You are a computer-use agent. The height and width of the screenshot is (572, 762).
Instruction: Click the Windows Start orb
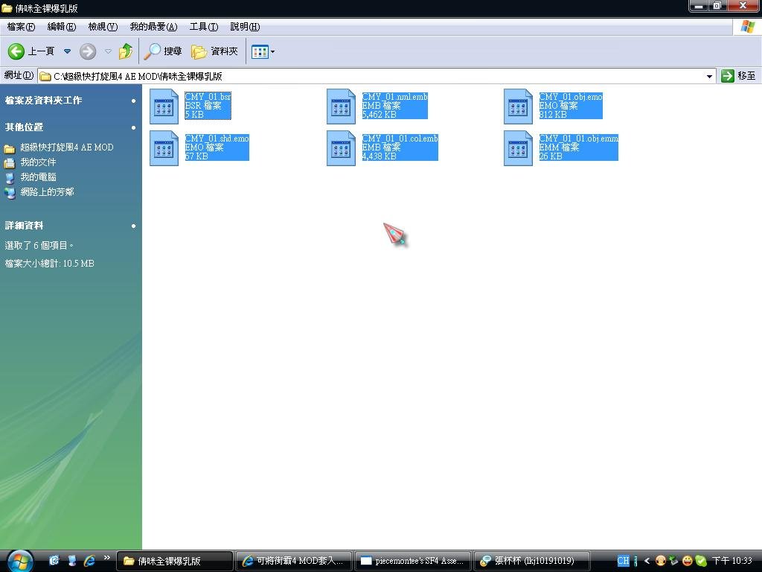(x=20, y=560)
